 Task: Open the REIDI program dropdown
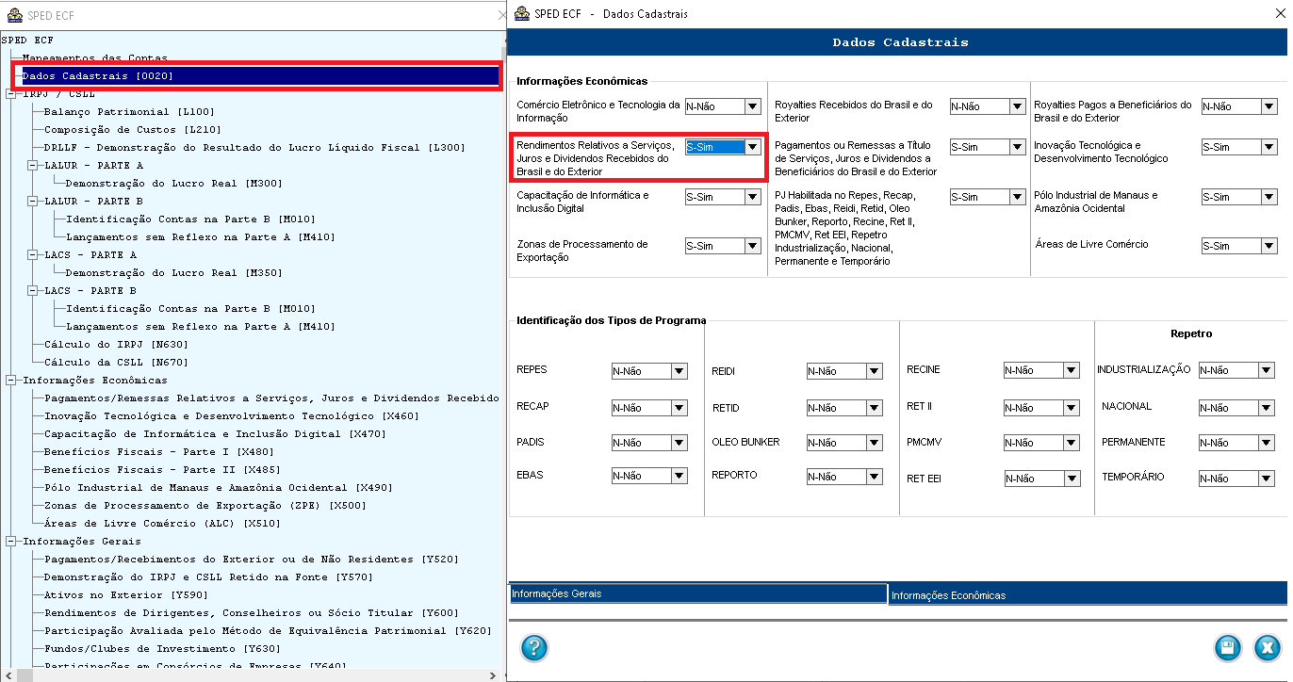[874, 371]
